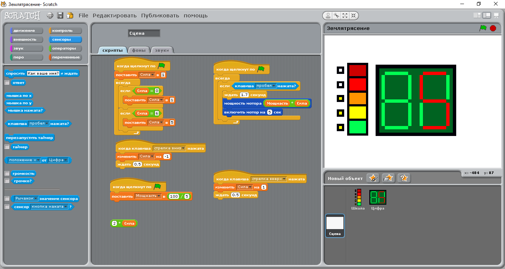This screenshot has height=269, width=505.
Task: Click the 1.7 seconds wait value
Action: click(244, 95)
